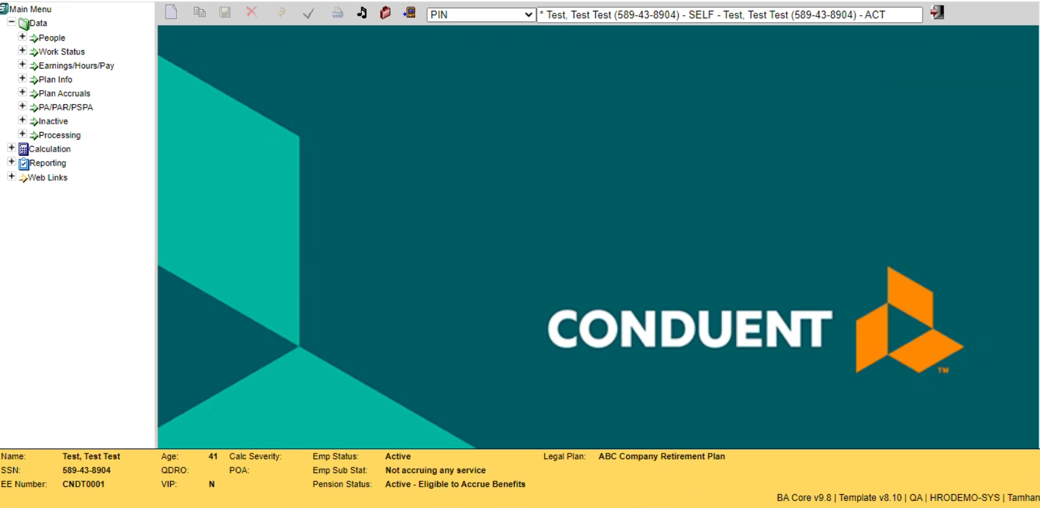Image resolution: width=1040 pixels, height=508 pixels.
Task: Expand the Calculation node
Action: pos(11,148)
